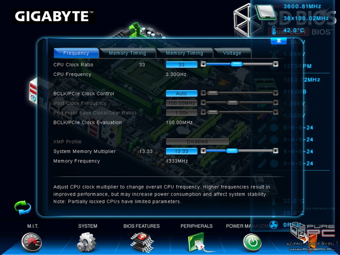Image resolution: width=340 pixels, height=255 pixels.
Task: Click the 3600.81MHz readout in side panel
Action: [x=302, y=6]
